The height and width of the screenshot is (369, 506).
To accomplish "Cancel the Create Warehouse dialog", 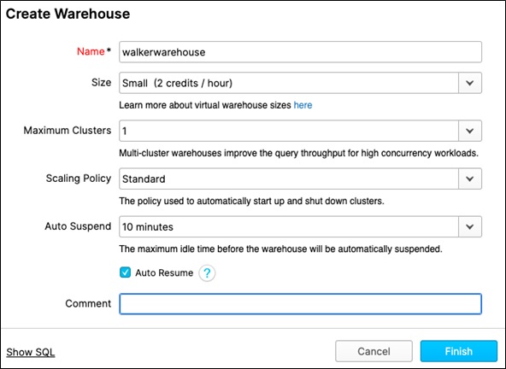I will [x=374, y=351].
